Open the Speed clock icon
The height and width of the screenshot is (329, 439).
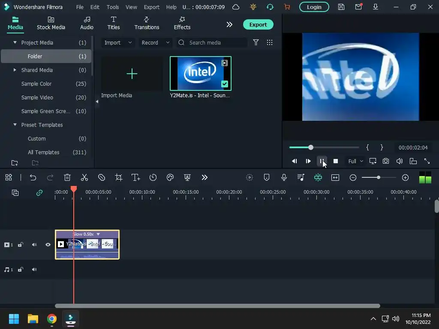point(153,177)
